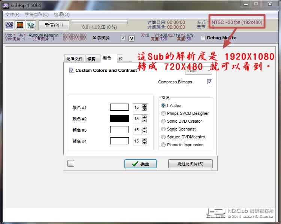Image resolution: width=281 pixels, height=224 pixels.
Task: Switch to the 位 tab
Action: [121, 59]
